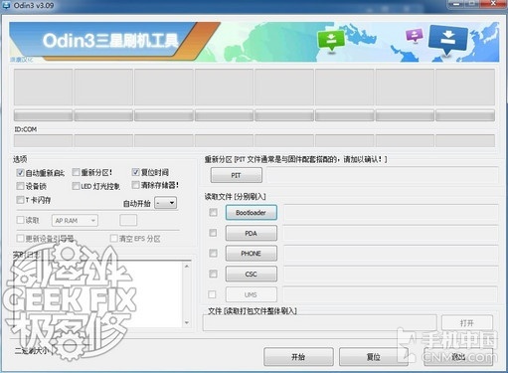Click the PDA file path field

[391, 233]
